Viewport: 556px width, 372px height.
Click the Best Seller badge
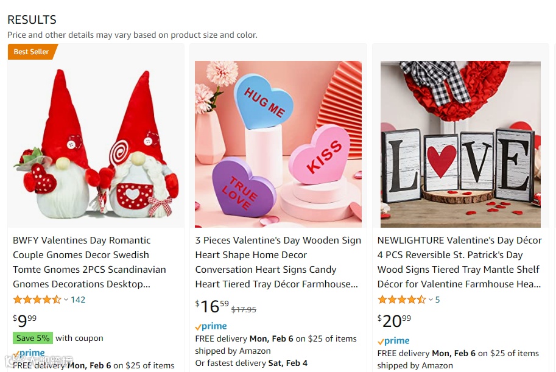pyautogui.click(x=31, y=52)
